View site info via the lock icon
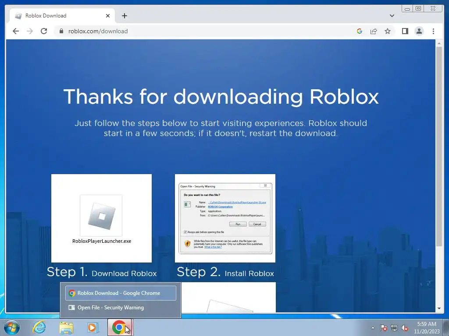This screenshot has height=336, width=449. pos(61,31)
